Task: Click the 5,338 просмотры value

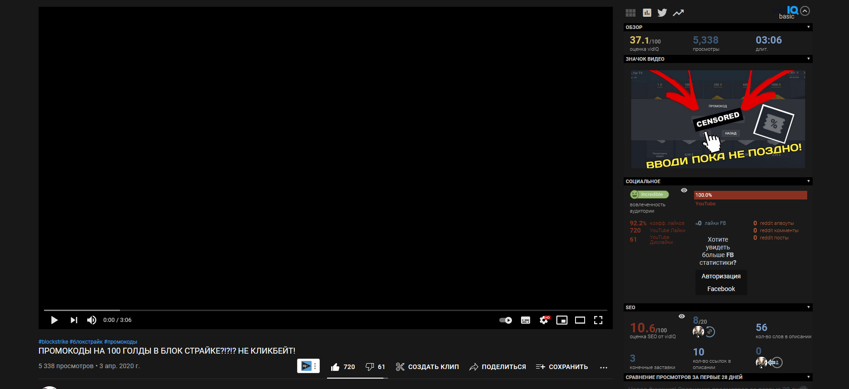Action: pyautogui.click(x=705, y=40)
